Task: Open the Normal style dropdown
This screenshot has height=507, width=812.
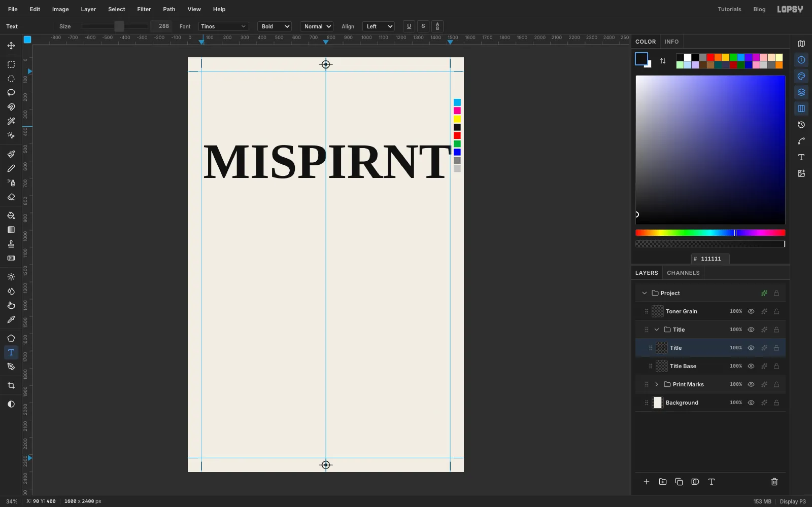Action: (x=317, y=26)
